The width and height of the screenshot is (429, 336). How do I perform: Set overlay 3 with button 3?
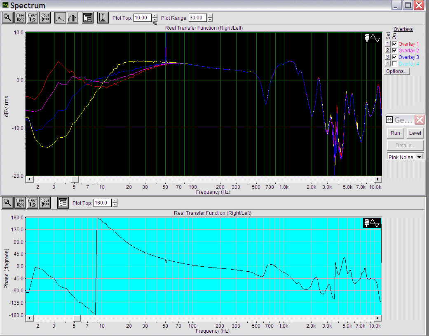coord(387,57)
